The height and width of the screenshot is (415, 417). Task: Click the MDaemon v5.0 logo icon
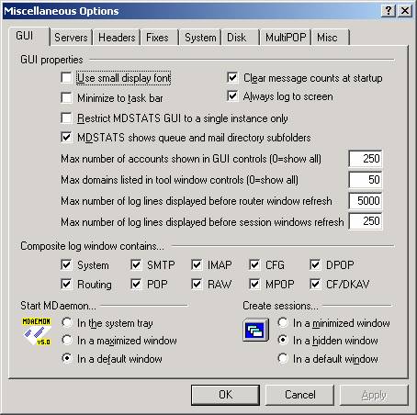[37, 331]
